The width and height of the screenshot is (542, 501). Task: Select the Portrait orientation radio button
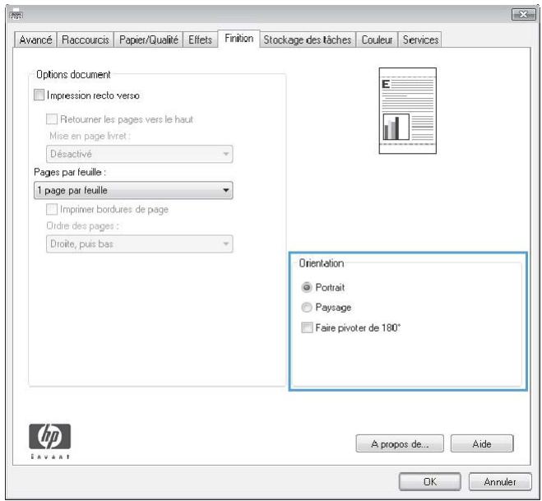click(307, 287)
